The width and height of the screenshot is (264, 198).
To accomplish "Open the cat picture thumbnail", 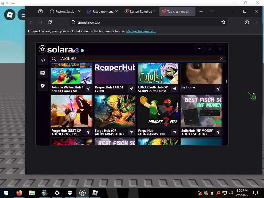I will pyautogui.click(x=201, y=73).
